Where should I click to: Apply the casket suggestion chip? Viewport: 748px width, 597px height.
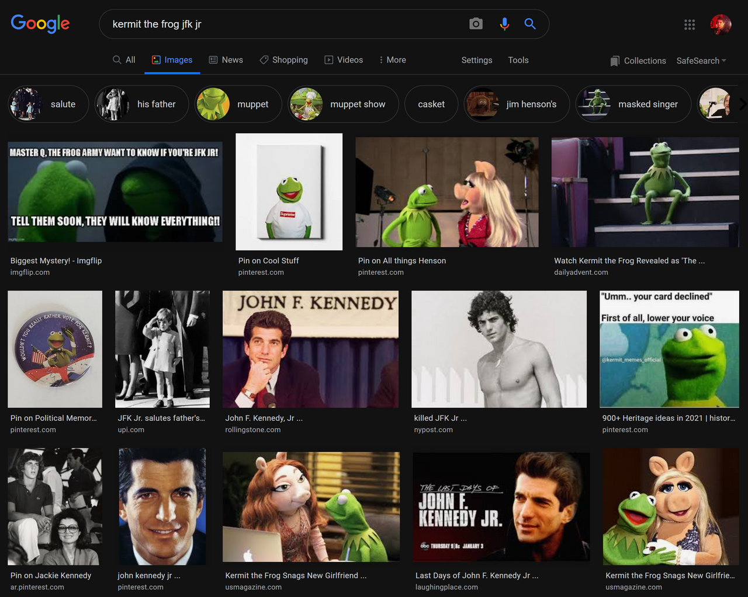[431, 104]
